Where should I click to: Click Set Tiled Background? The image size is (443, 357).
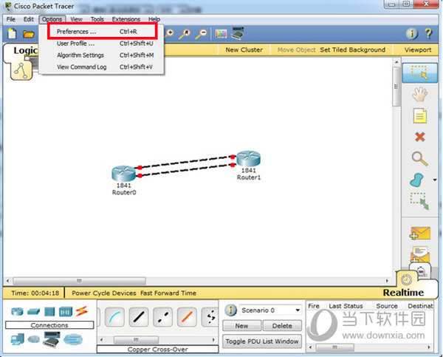click(x=352, y=50)
